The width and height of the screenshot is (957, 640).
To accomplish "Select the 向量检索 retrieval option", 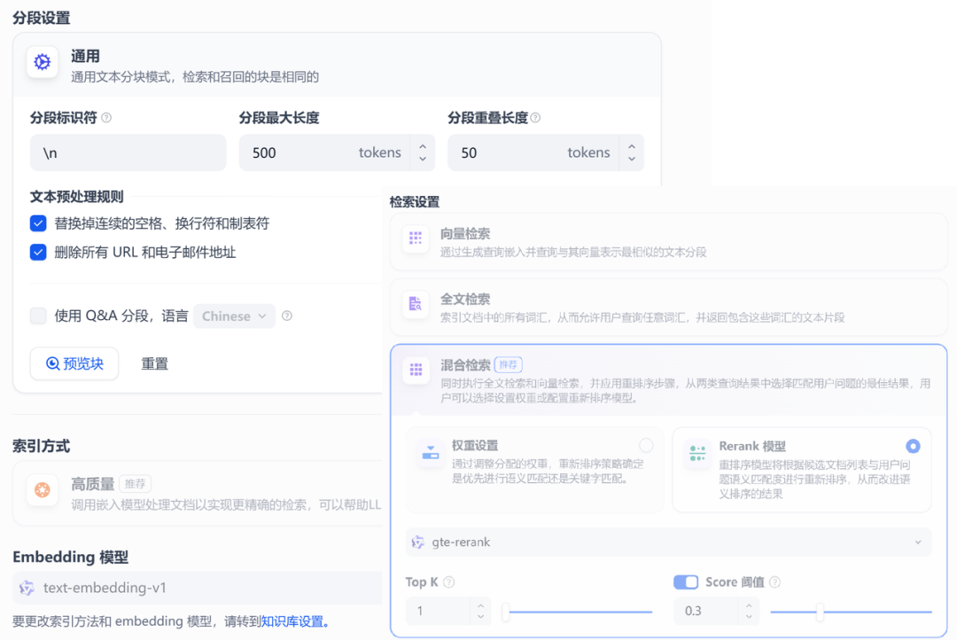I will click(668, 242).
